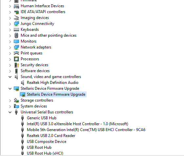Click the System devices folder icon
Screen dimensions: 184x156
[x=16, y=106]
